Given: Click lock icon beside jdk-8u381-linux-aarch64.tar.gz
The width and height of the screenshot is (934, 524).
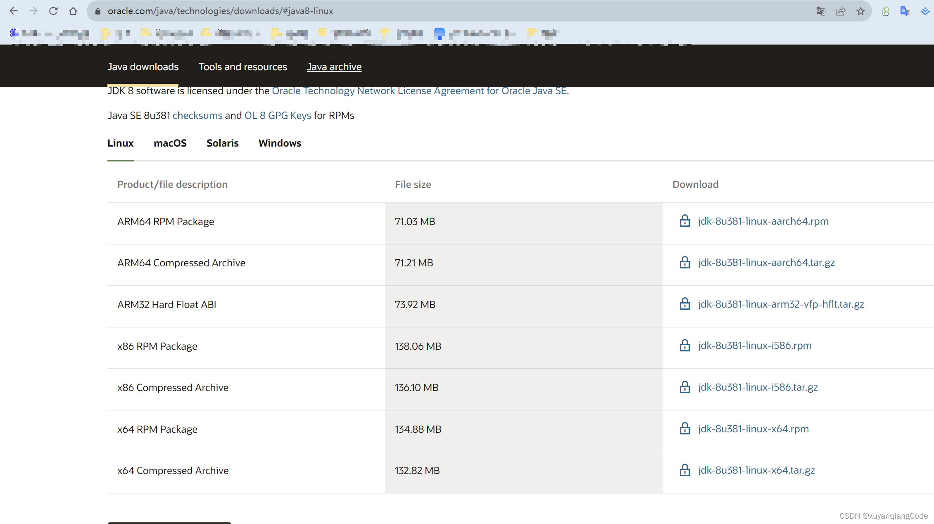Looking at the screenshot, I should [x=684, y=262].
